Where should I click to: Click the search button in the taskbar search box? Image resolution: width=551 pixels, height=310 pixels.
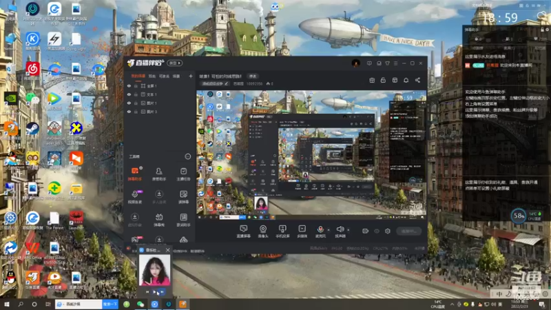point(110,304)
